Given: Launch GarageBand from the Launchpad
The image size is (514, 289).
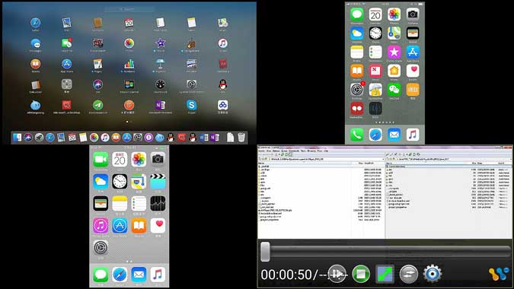Looking at the screenshot, I should tap(191, 43).
